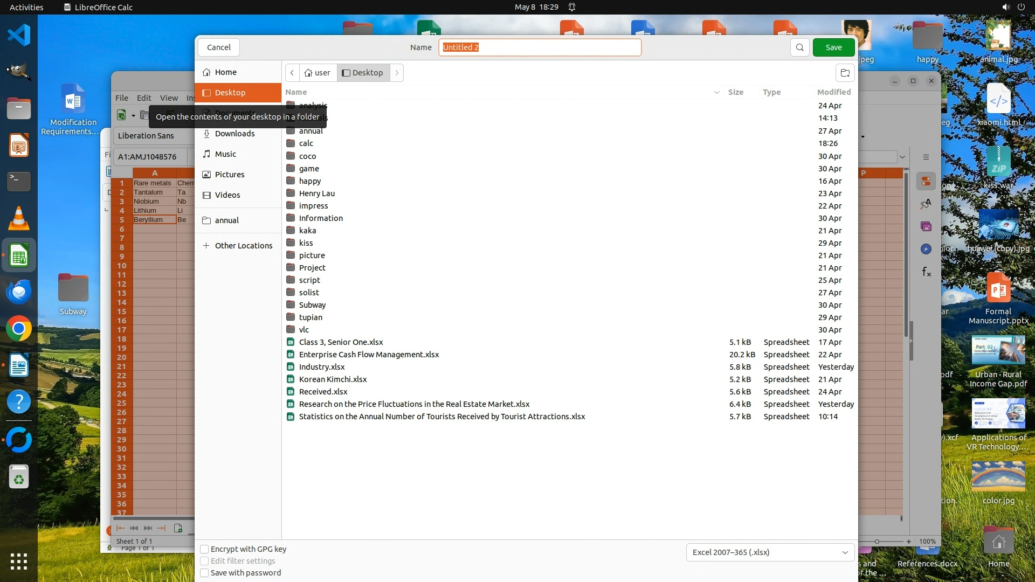Open the Excel 2007–365 file type dropdown
Image resolution: width=1035 pixels, height=582 pixels.
[770, 552]
